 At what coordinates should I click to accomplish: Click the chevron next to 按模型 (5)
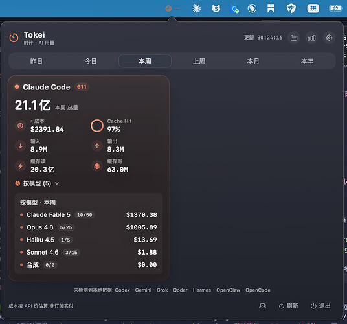coord(57,183)
